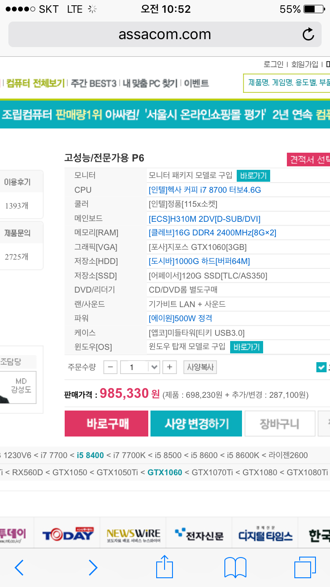Increase order quantity with plus button

coord(169,367)
